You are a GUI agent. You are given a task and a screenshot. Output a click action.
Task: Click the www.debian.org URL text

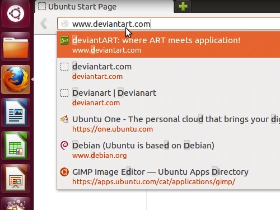coord(100,156)
